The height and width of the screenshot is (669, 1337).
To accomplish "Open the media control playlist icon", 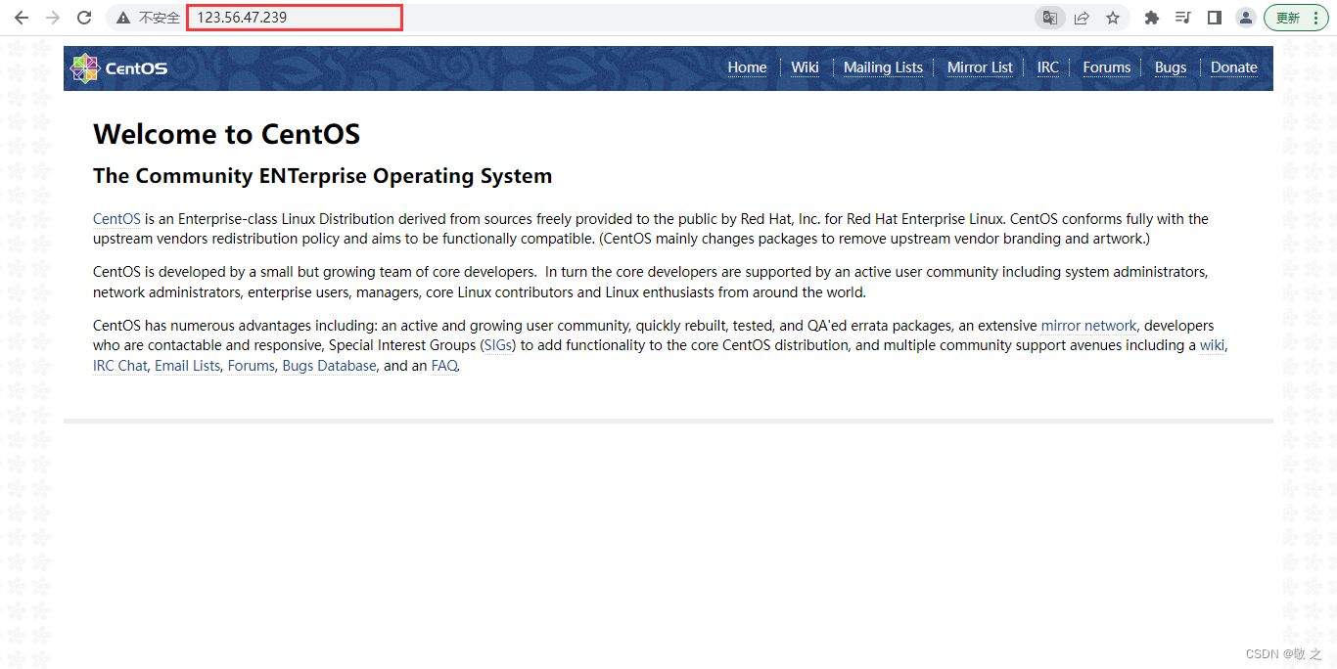I will (x=1183, y=18).
